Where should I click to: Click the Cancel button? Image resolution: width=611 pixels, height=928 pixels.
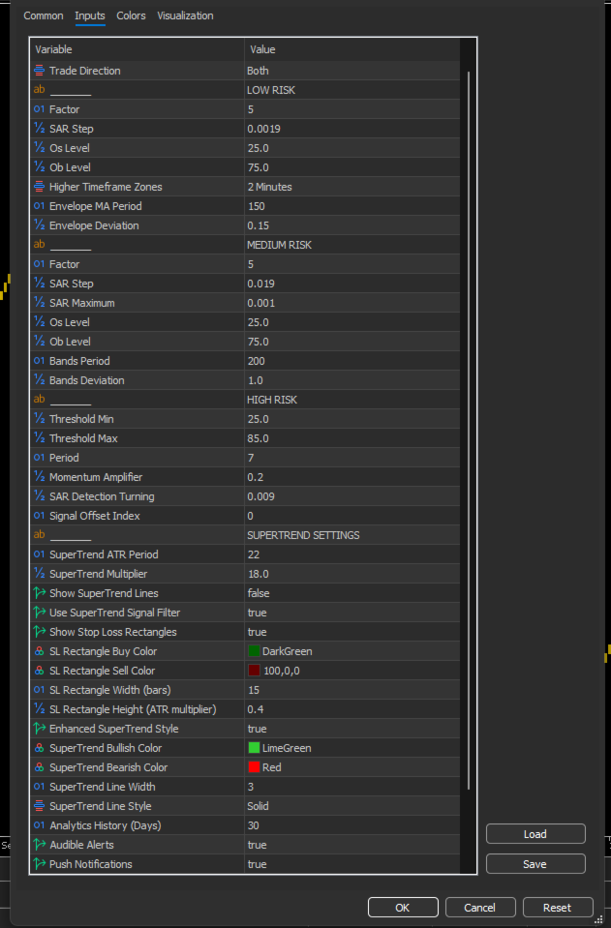click(x=479, y=908)
